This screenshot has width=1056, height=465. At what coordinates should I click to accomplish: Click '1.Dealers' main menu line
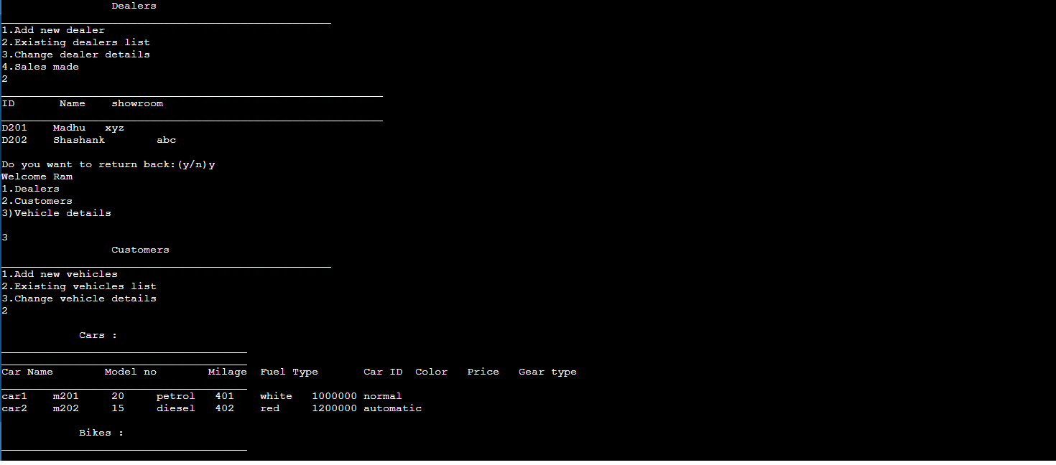31,189
